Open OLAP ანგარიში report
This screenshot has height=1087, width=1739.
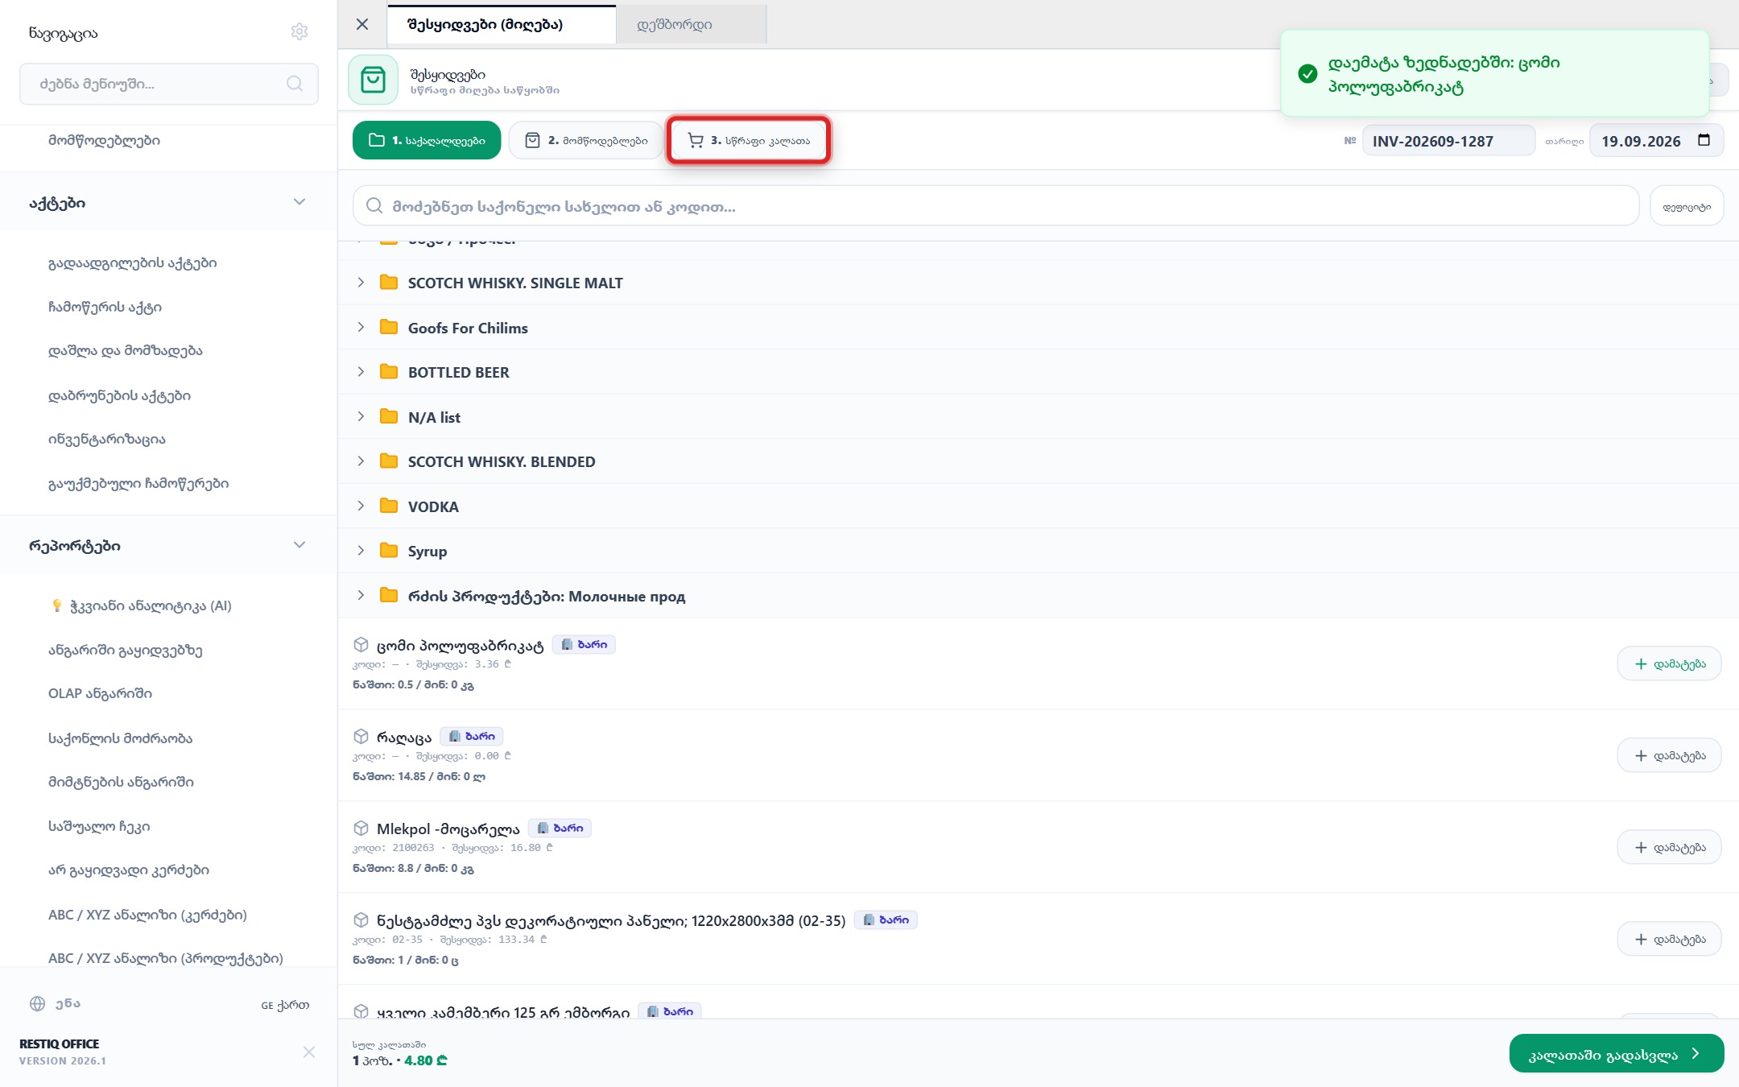(100, 693)
